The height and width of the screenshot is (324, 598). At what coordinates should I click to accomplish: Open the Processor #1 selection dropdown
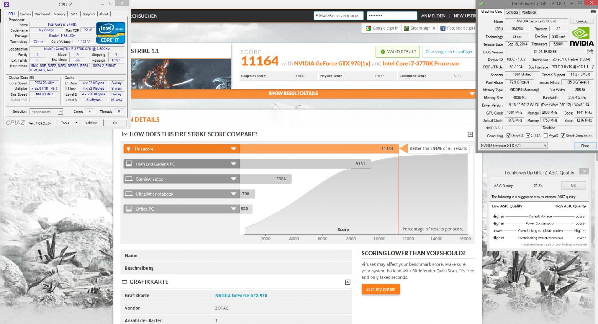(46, 112)
